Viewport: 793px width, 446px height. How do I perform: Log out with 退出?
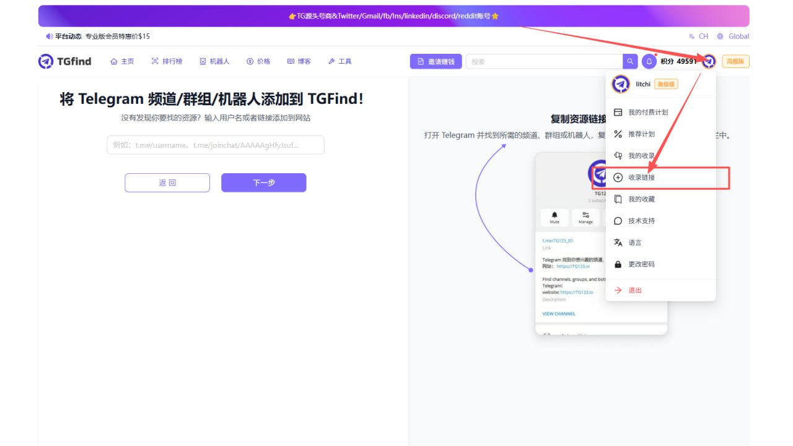[660, 290]
